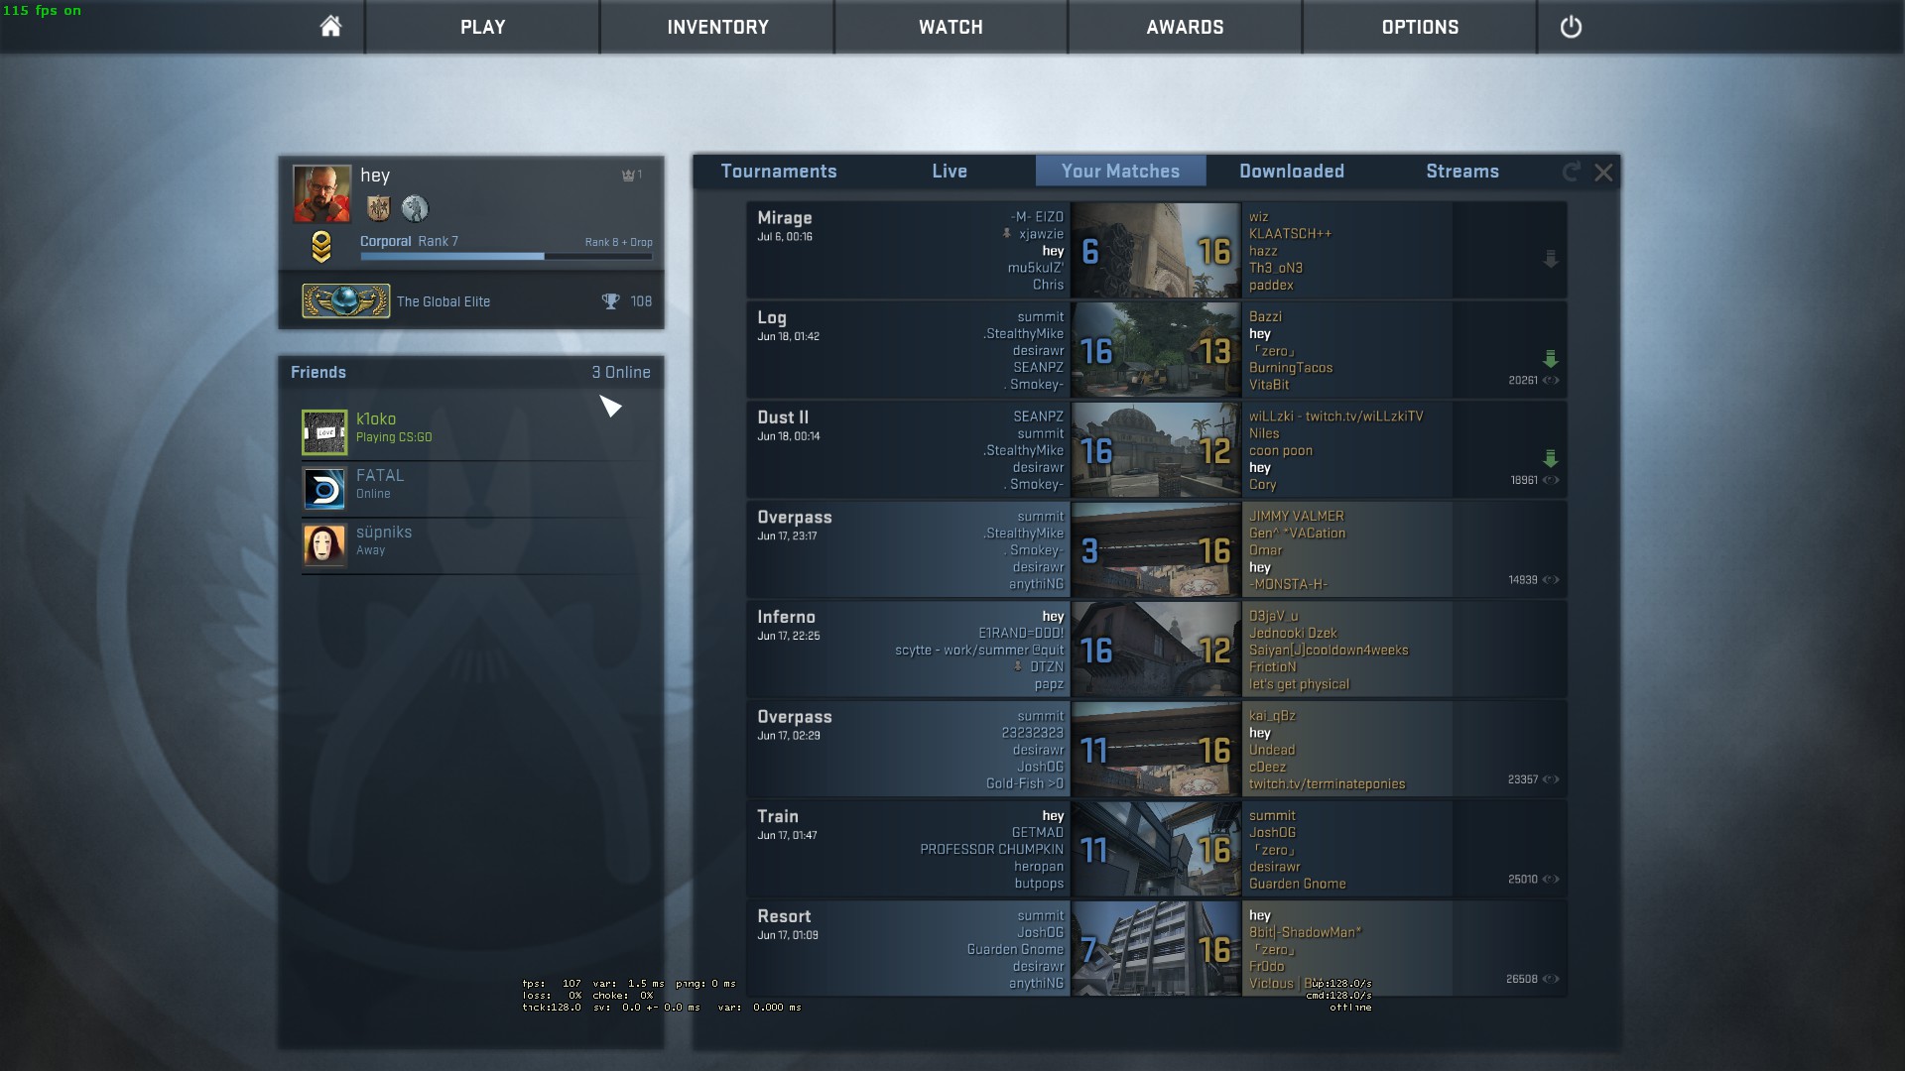Click the Jun 17 02:29 Overpass eye icon
This screenshot has height=1071, width=1905.
click(1551, 779)
